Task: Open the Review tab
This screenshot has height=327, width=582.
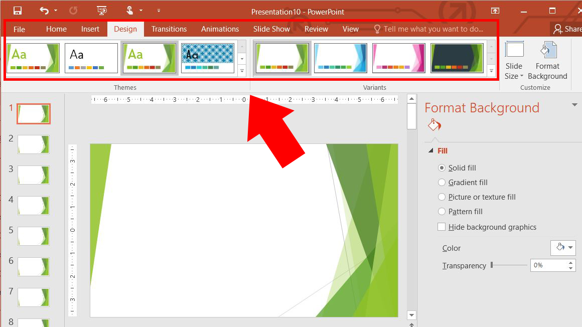Action: pyautogui.click(x=316, y=29)
